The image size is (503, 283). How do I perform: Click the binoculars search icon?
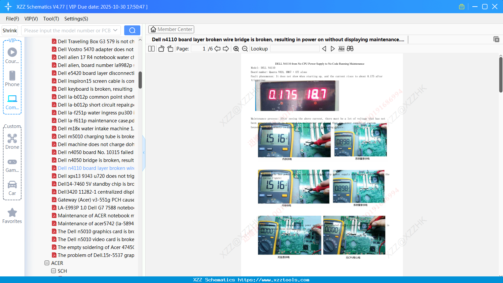pos(350,48)
